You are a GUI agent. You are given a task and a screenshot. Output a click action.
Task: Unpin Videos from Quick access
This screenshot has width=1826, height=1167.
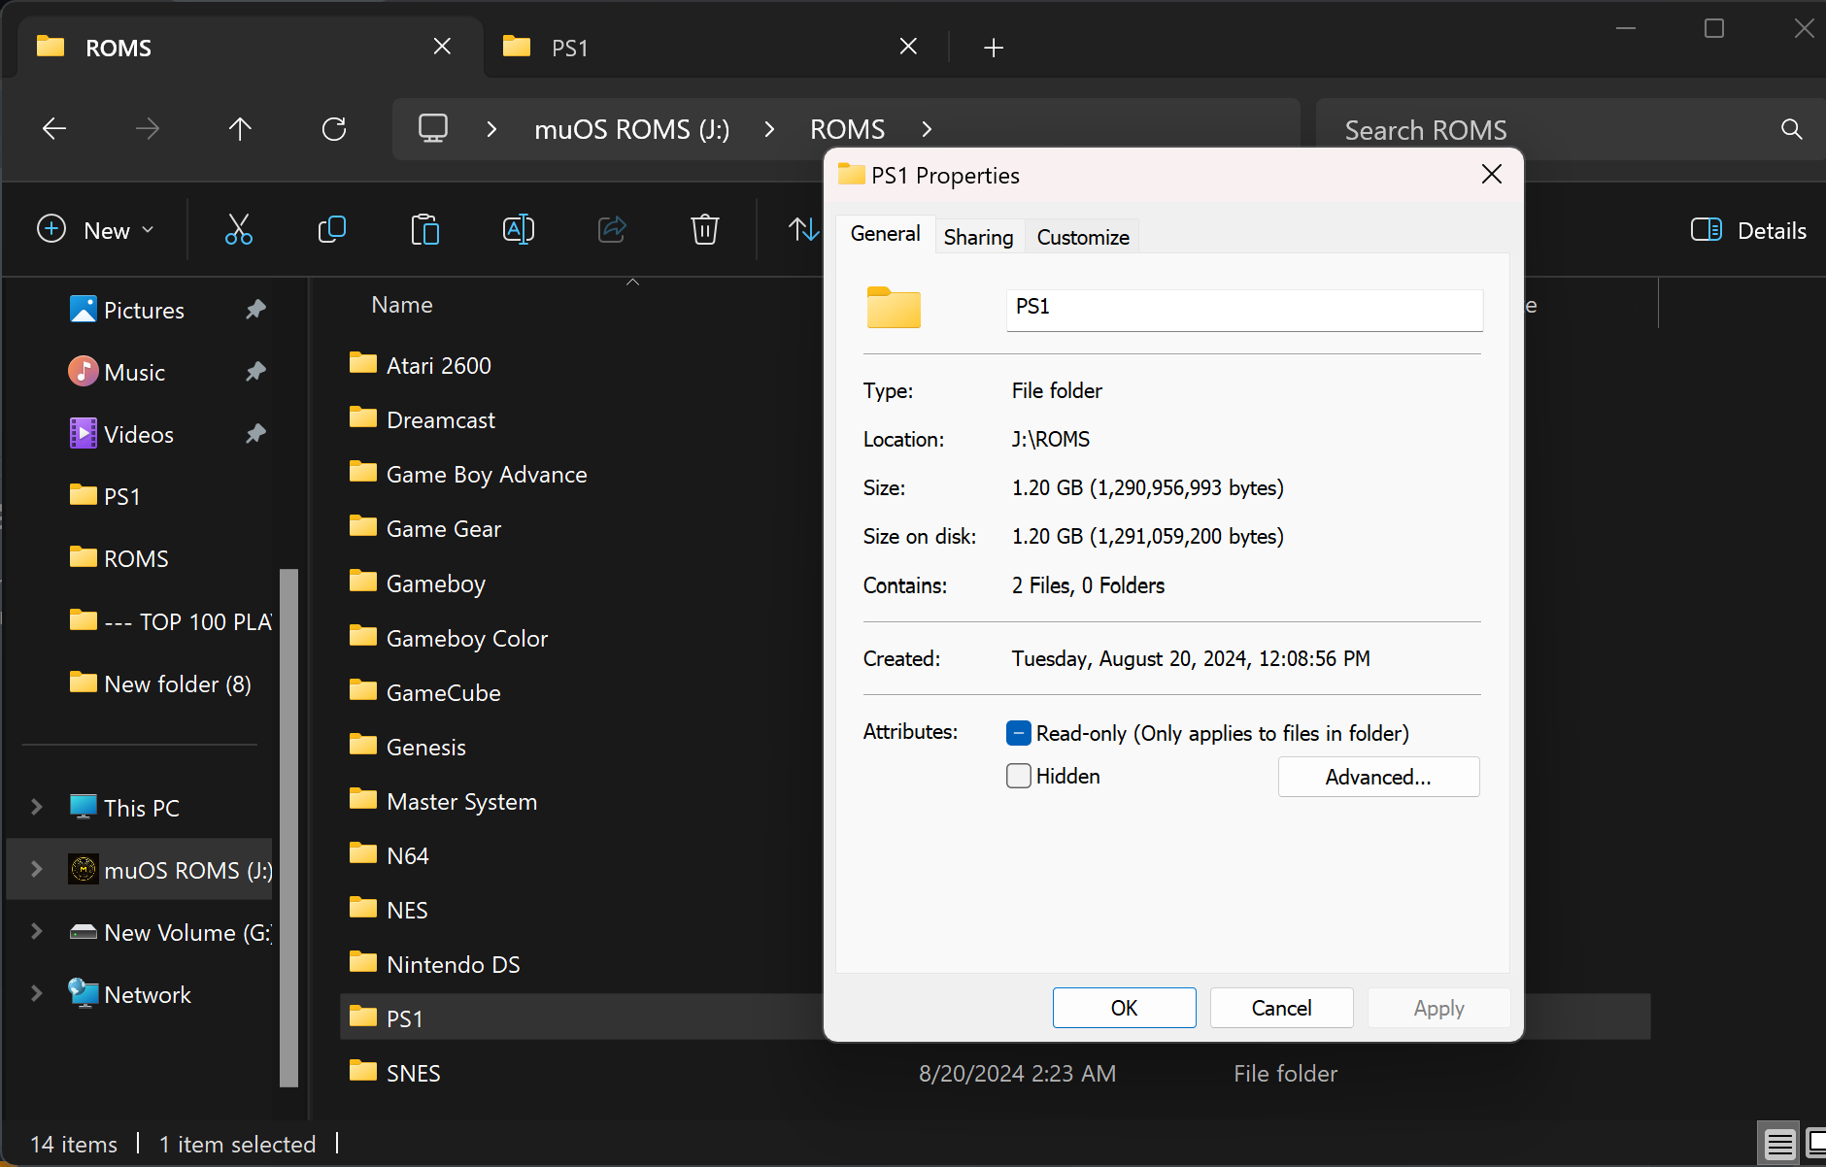[255, 434]
